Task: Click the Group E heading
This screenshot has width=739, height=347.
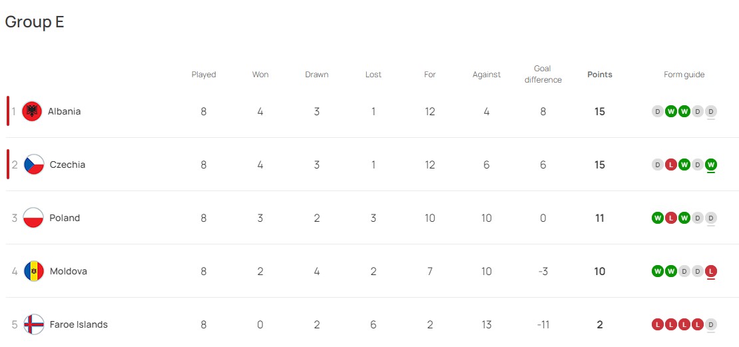Action: point(35,22)
